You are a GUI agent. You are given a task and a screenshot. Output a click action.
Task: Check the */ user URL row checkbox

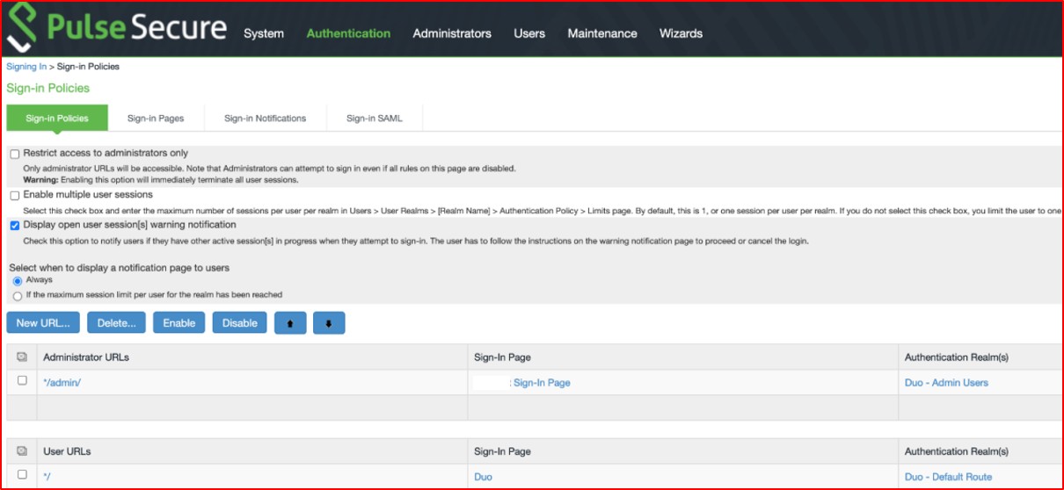(x=22, y=475)
